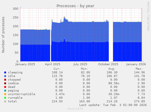Click the 300 y-axis tick label

15,9
